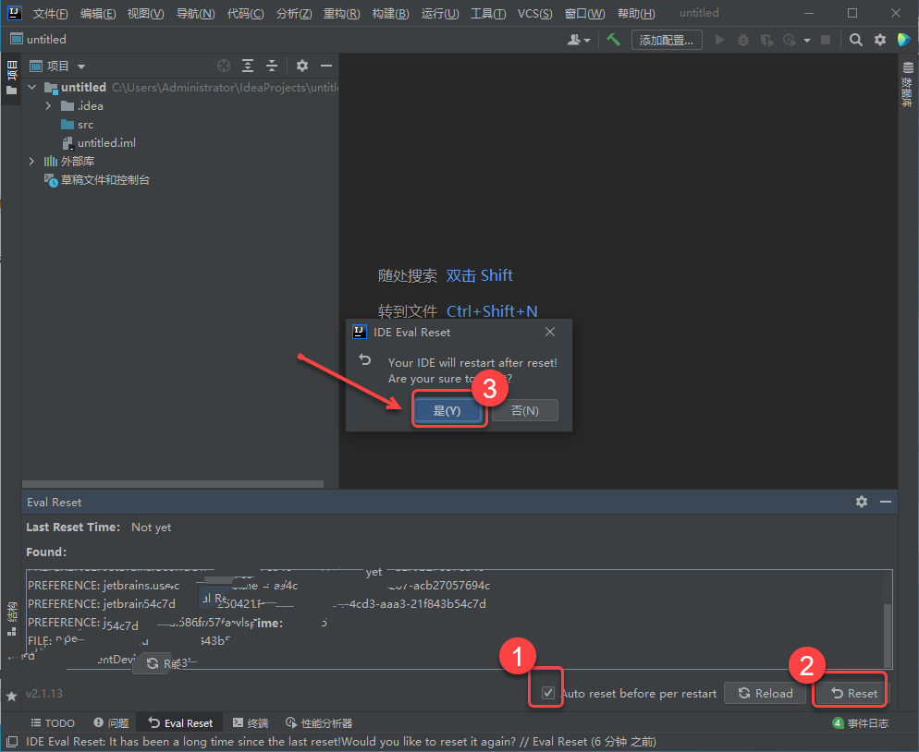This screenshot has width=919, height=752.
Task: Open the 构建(B) menu
Action: [390, 14]
